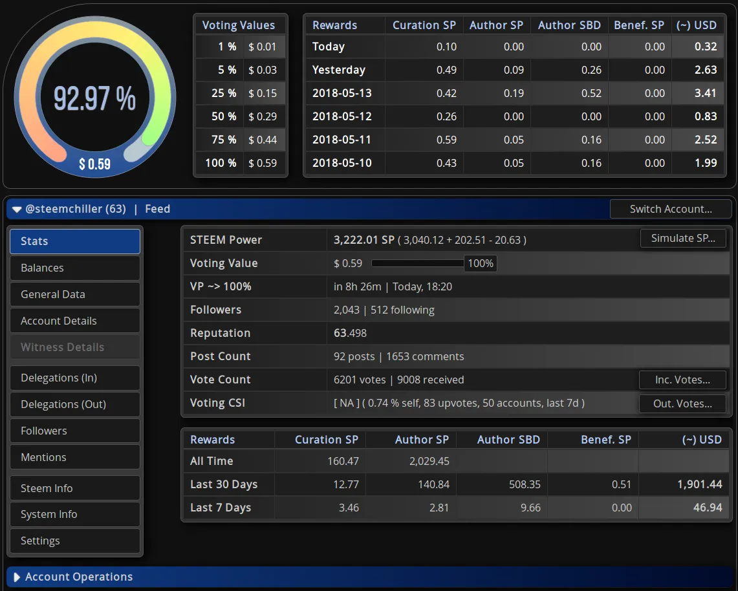738x591 pixels.
Task: Click the Post Count value 92 posts
Action: click(x=354, y=357)
